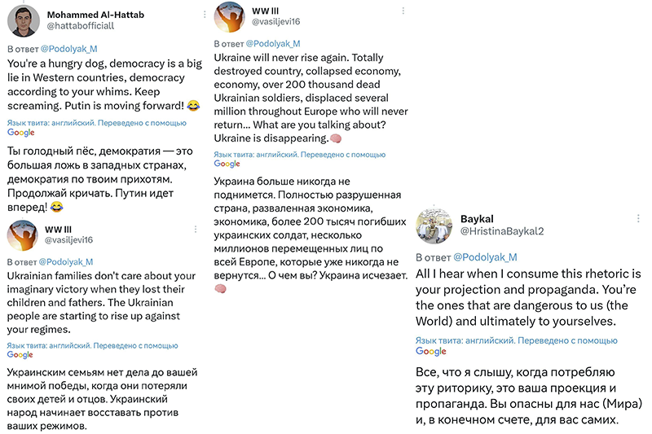The height and width of the screenshot is (434, 652).
Task: Open WW III avatar beside Ukraine will never rise tweet
Action: point(230,16)
